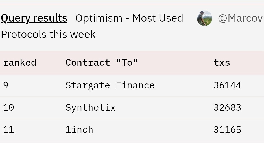
Task: Click the 31165 txs value
Action: (x=227, y=130)
